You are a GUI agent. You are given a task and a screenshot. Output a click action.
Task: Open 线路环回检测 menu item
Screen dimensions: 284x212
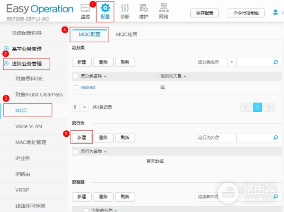click(x=30, y=206)
